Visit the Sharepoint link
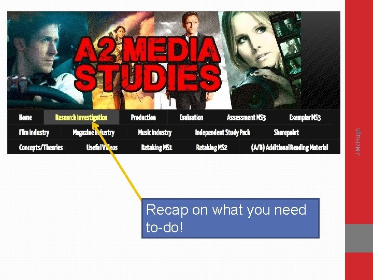 click(x=286, y=132)
